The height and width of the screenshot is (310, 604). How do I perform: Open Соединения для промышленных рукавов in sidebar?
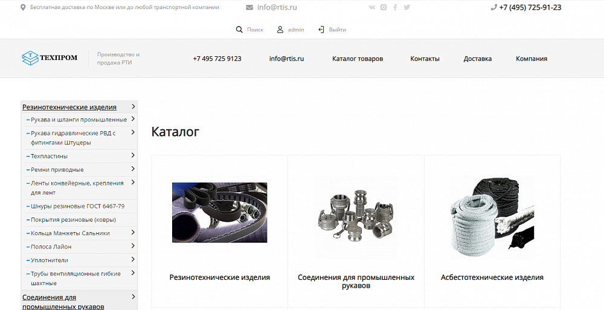click(x=63, y=302)
